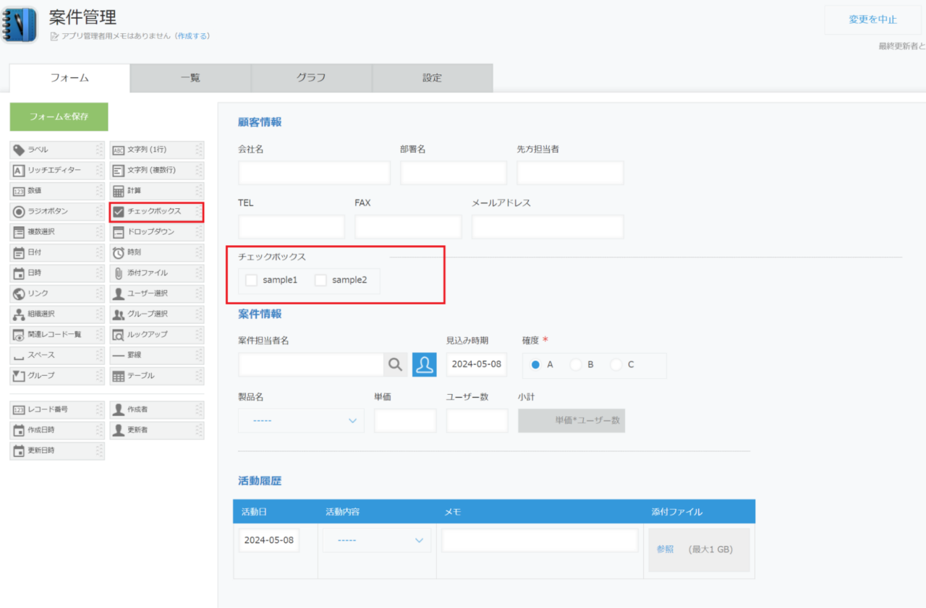Screen dimensions: 926x608
Task: Select radio option B under 確度
Action: pyautogui.click(x=576, y=365)
